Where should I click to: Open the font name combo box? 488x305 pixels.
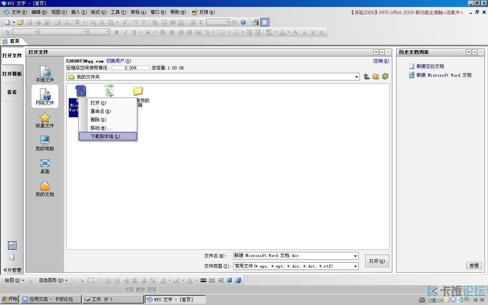click(x=63, y=32)
